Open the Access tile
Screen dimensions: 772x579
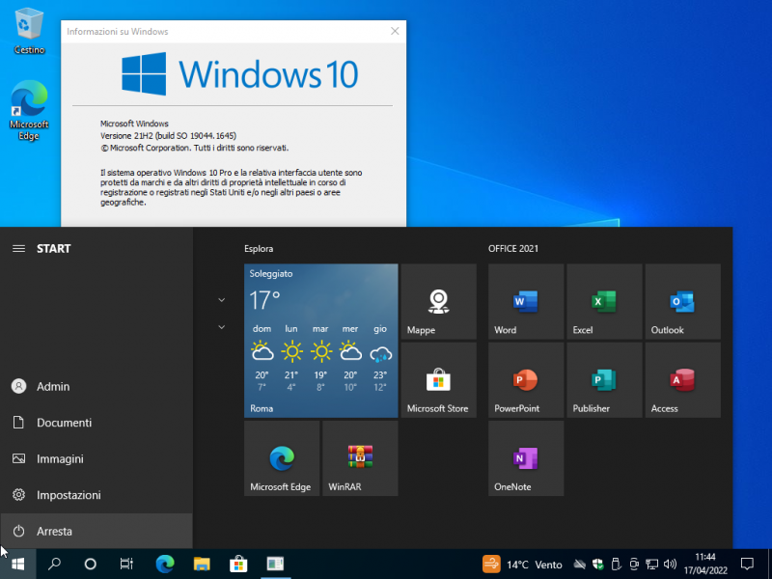(681, 380)
